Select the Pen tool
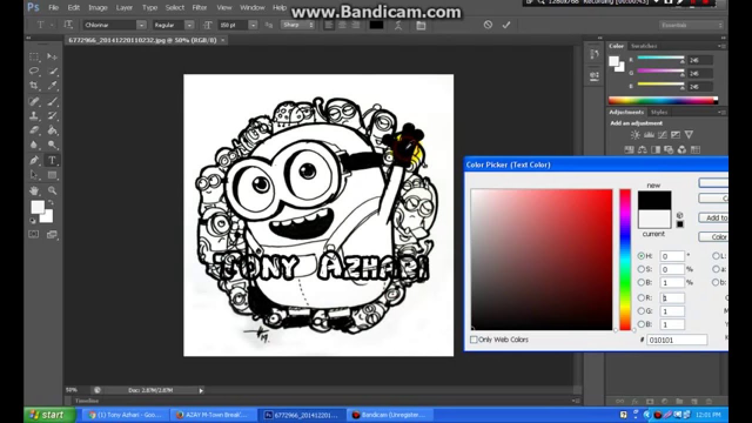752x423 pixels. point(34,160)
